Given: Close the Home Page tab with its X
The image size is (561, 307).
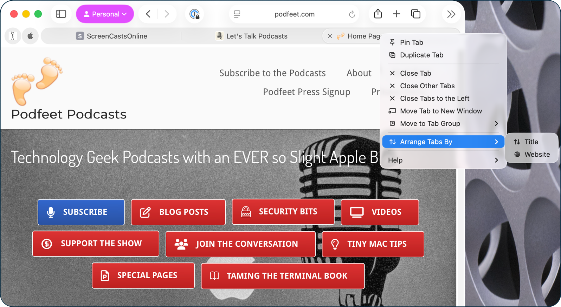Looking at the screenshot, I should [330, 36].
